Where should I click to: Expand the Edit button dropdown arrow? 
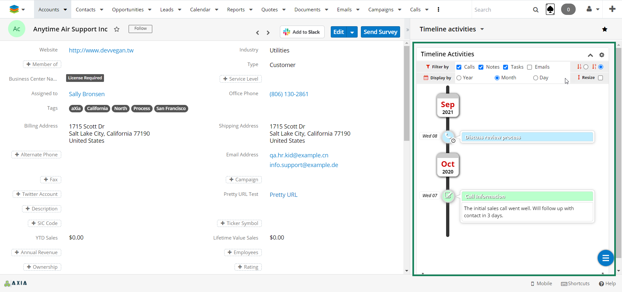click(x=352, y=32)
